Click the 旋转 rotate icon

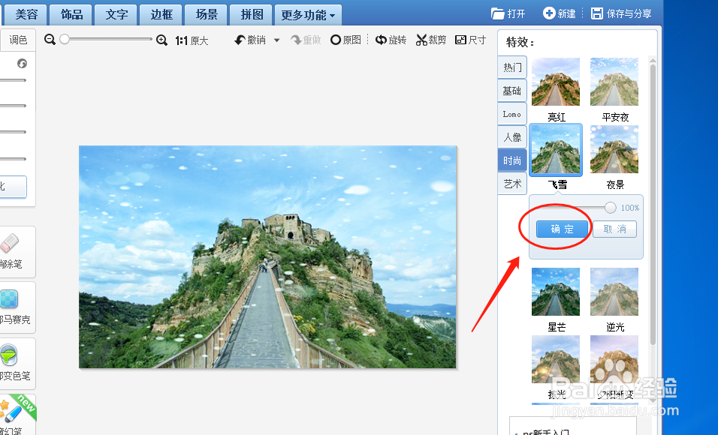click(381, 40)
